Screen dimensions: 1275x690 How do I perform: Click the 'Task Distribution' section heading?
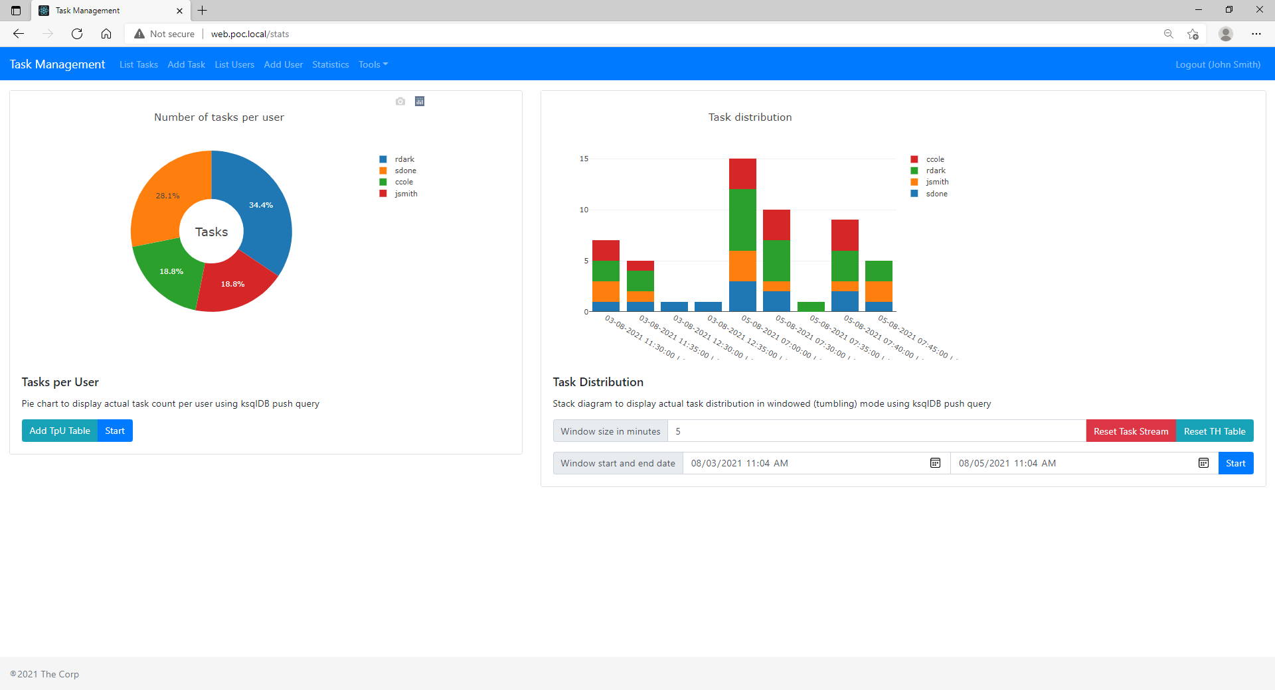pos(598,382)
